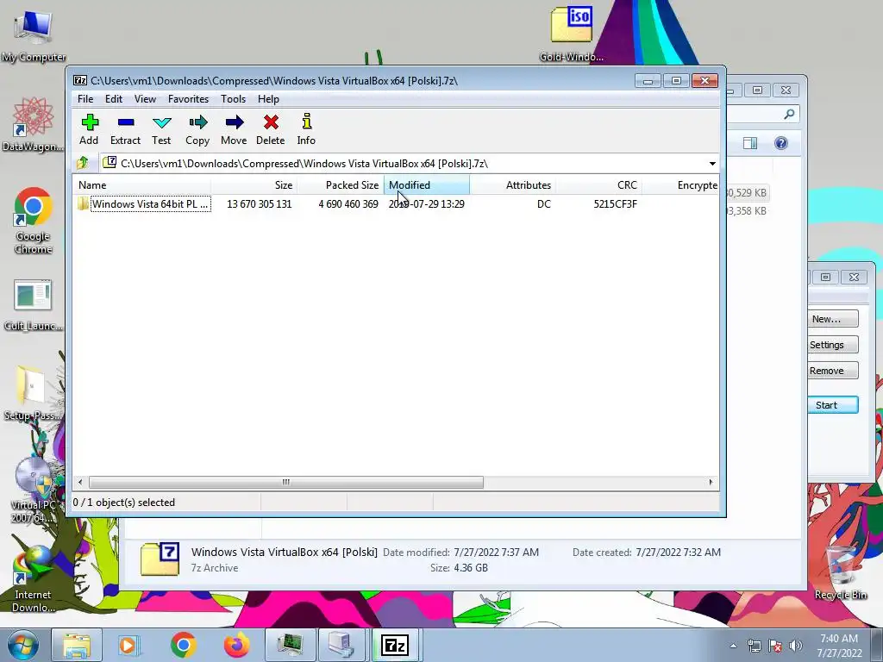883x662 pixels.
Task: Sort by Name column header
Action: click(x=142, y=185)
